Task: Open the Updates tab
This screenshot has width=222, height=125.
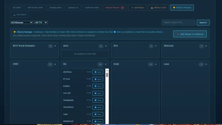Action: pos(73,8)
